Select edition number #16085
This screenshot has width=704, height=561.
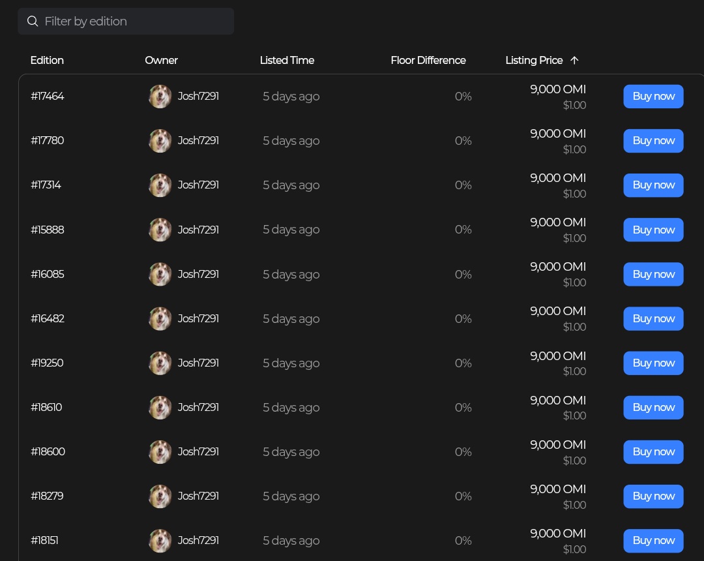(x=47, y=274)
